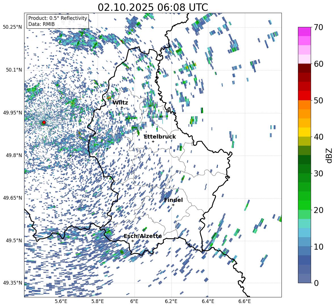The image size is (336, 307).
Task: Click the 49.8°N latitude label
Action: coord(14,155)
